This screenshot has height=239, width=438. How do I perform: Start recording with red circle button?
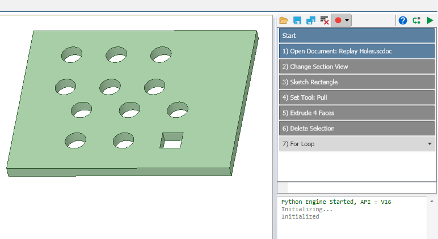[338, 20]
